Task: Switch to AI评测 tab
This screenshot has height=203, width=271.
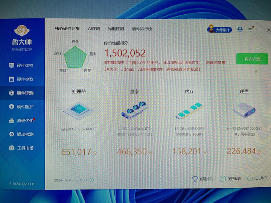Action: coord(94,29)
